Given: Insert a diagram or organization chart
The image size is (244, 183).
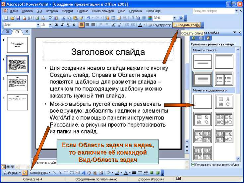Looking at the screenshot, I should (89, 173).
